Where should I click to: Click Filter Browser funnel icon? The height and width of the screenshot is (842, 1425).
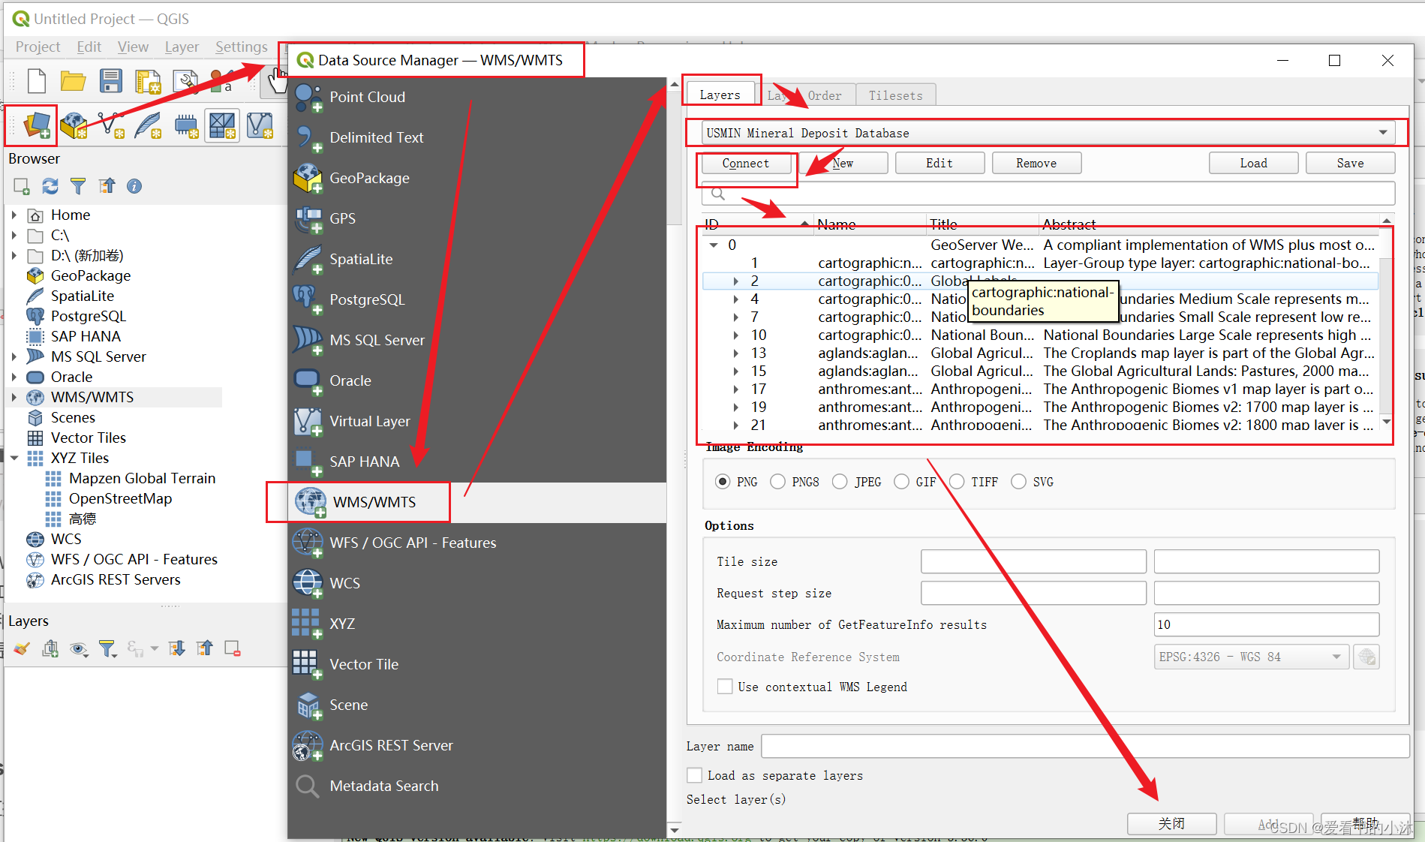point(78,186)
